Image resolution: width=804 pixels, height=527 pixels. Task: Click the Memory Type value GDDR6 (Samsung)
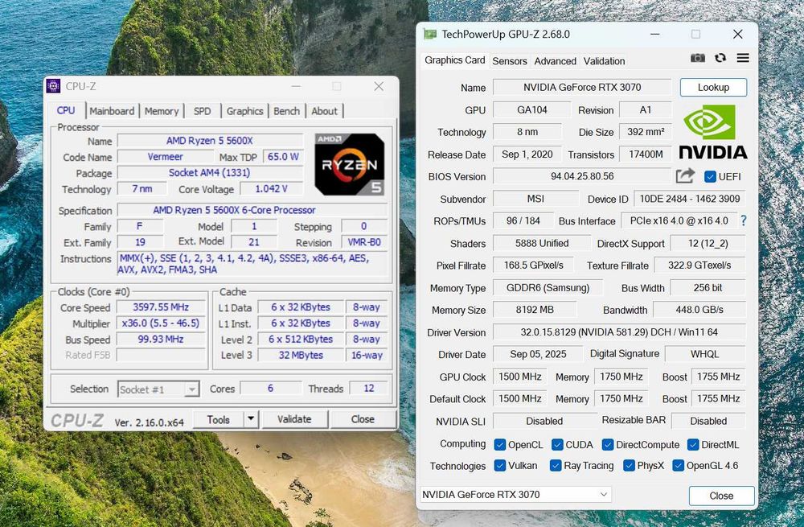(548, 288)
